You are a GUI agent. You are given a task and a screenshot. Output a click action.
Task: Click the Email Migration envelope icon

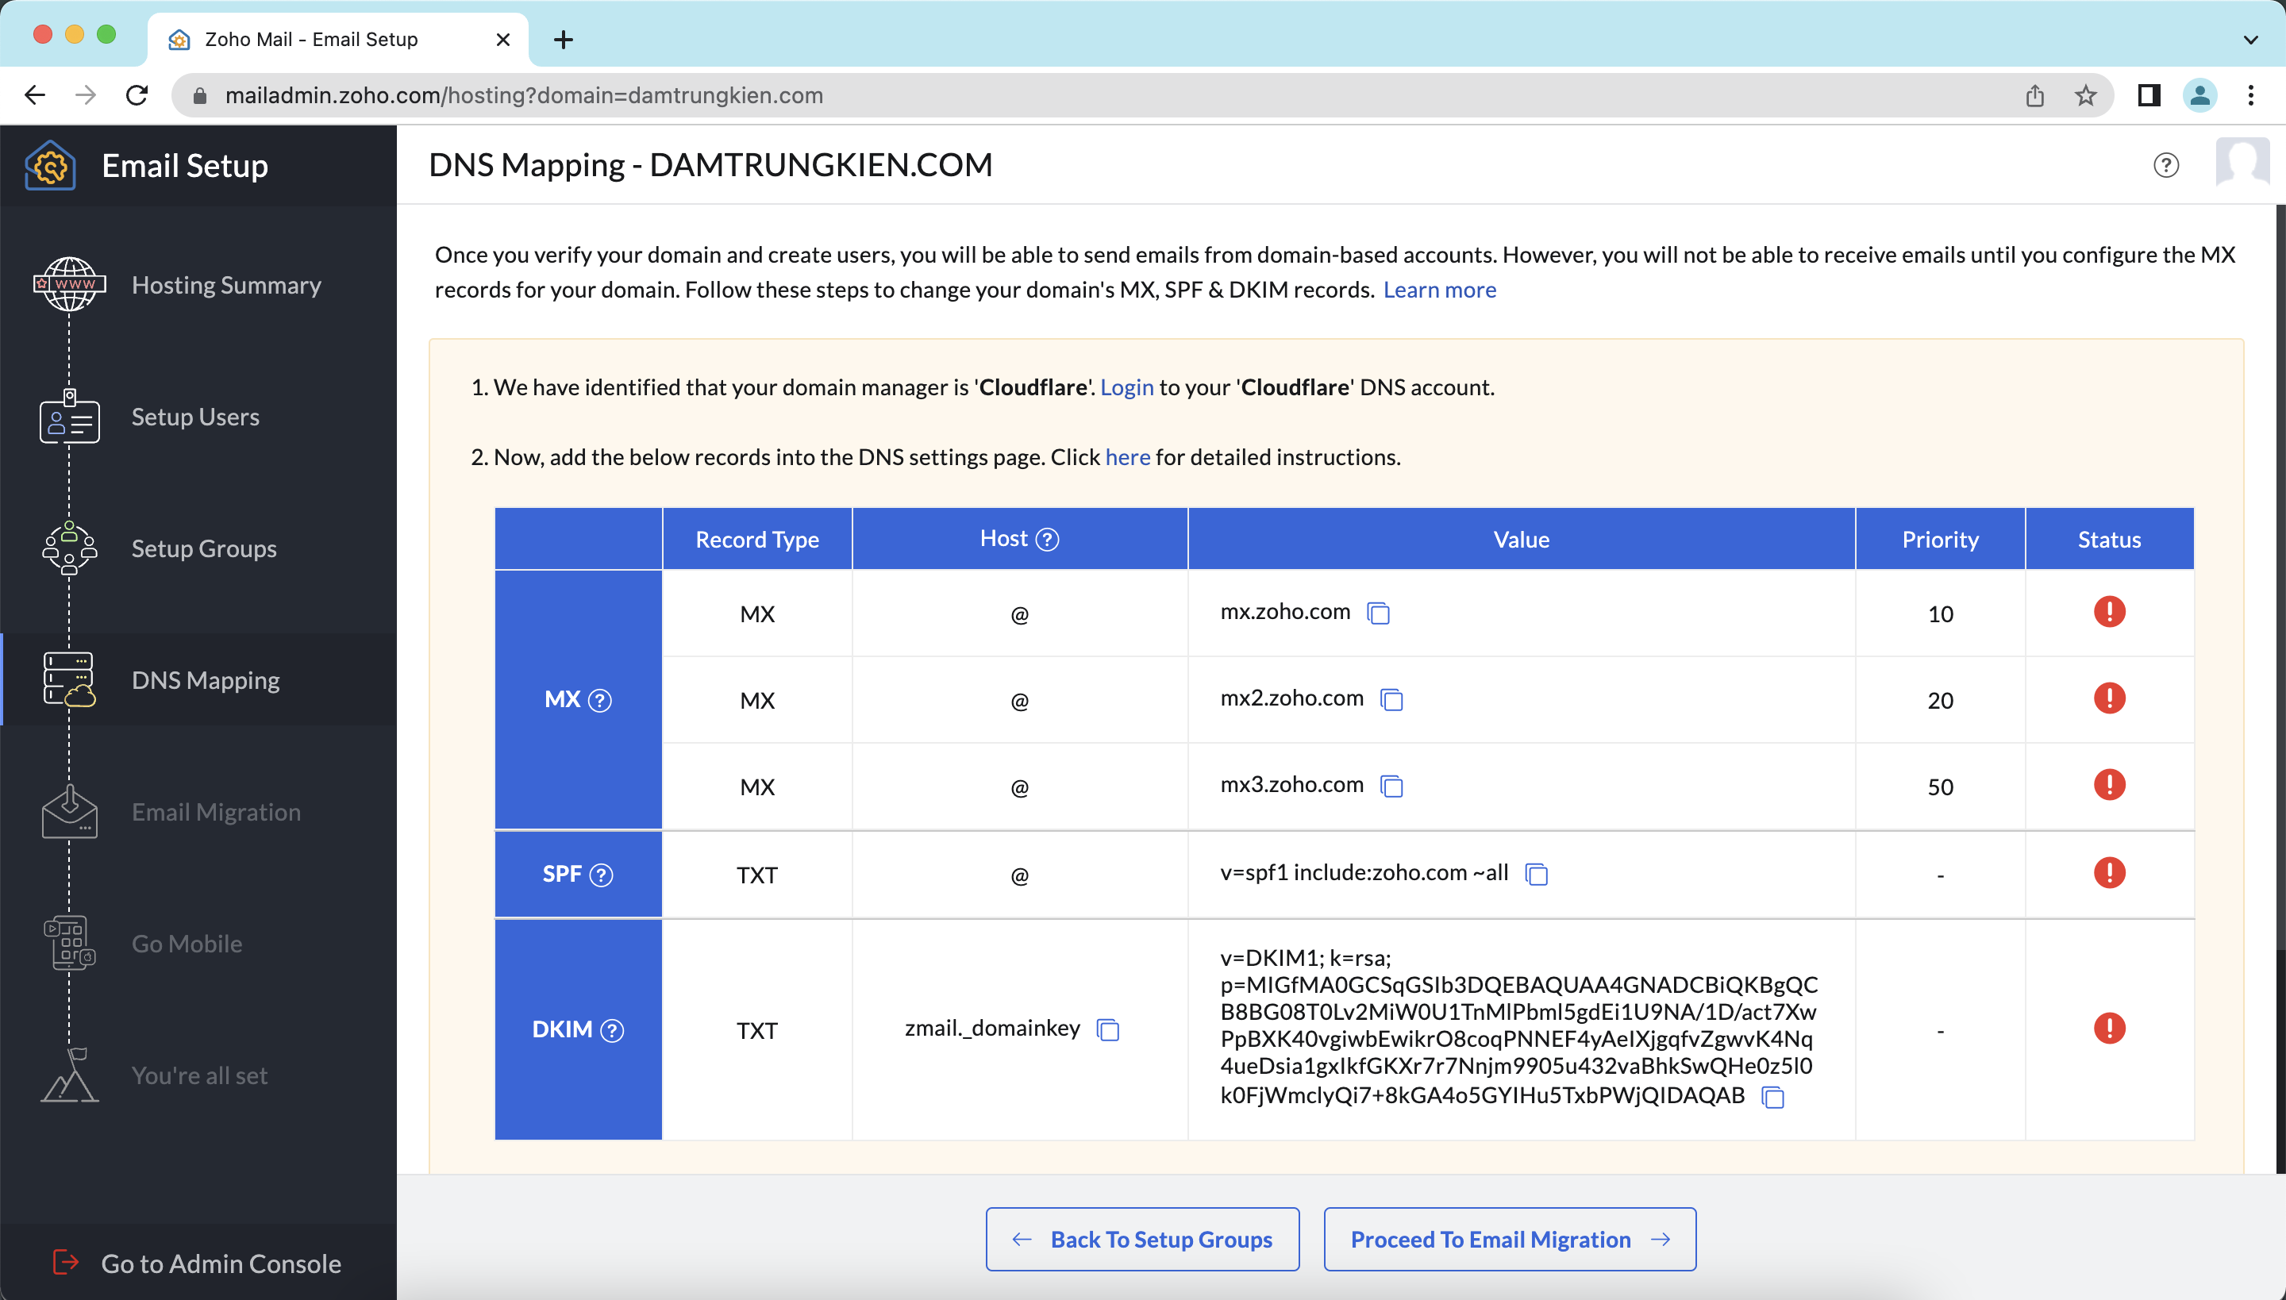70,812
